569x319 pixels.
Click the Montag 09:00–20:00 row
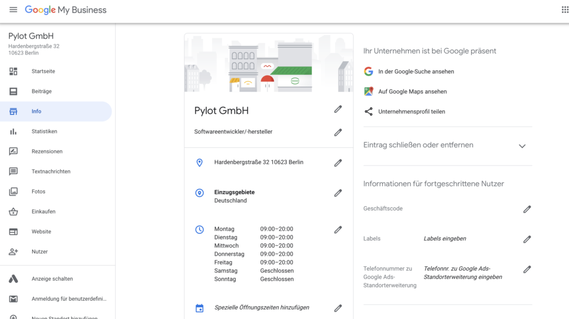253,229
